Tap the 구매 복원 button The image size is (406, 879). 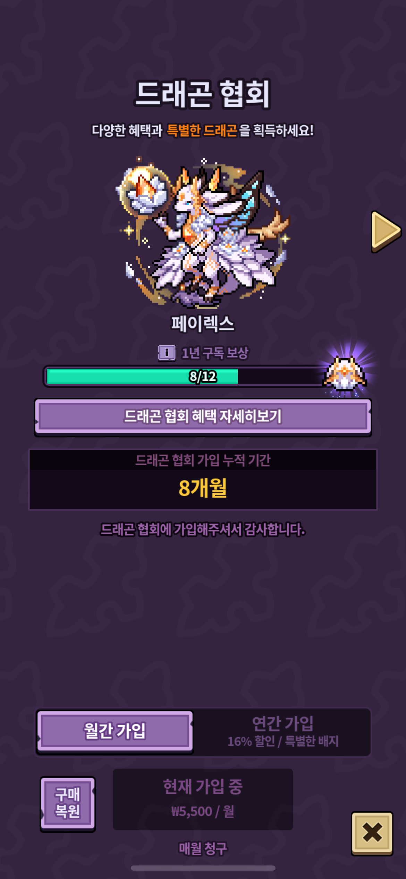68,803
